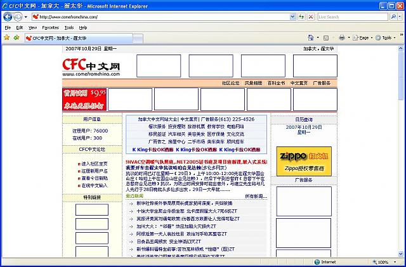Open the 教育学校 directory link

click(x=216, y=127)
